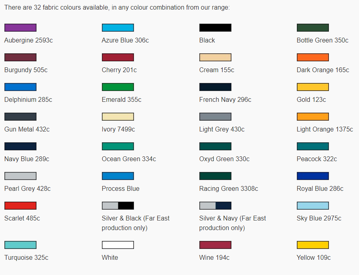Choose the Bottle Green 350c swatch

click(313, 28)
